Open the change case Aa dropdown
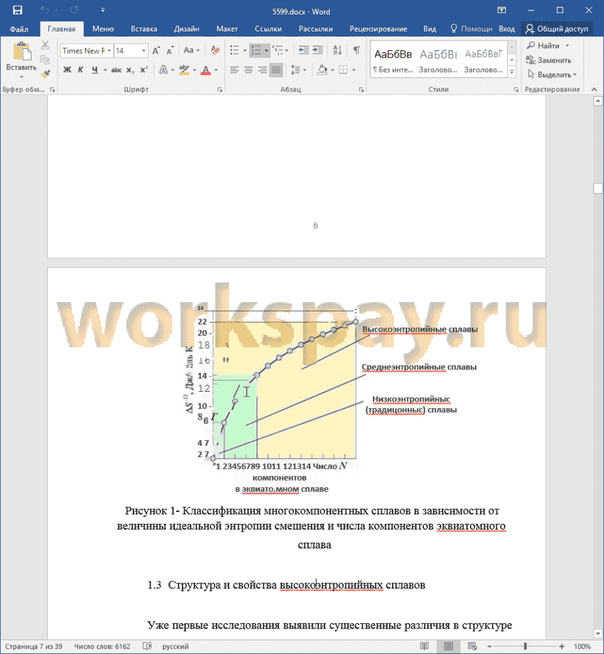 pos(191,50)
